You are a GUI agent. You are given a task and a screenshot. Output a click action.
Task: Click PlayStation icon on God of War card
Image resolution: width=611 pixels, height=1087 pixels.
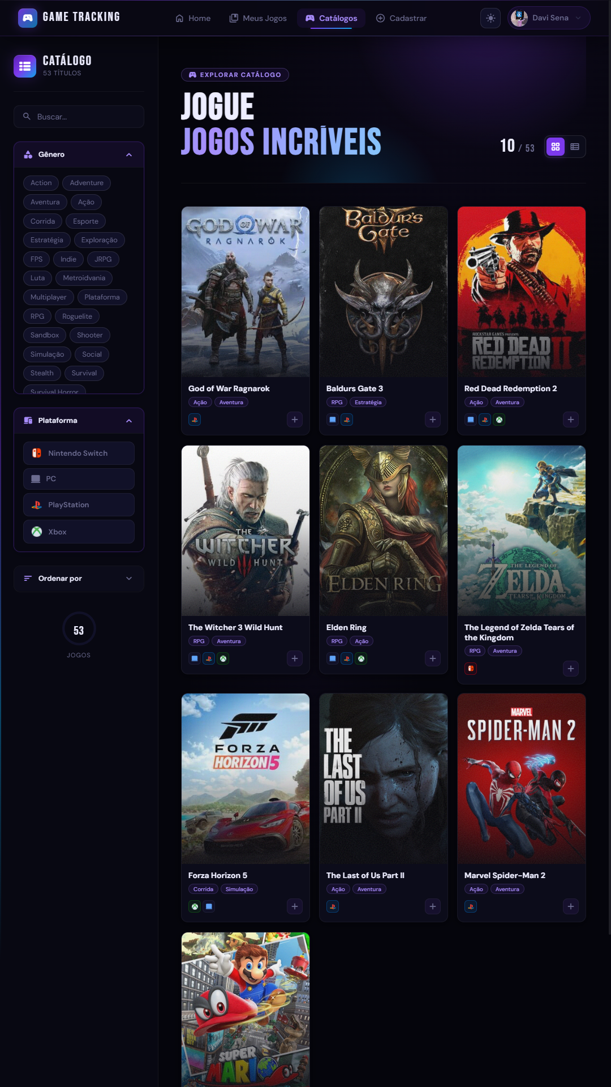(195, 420)
